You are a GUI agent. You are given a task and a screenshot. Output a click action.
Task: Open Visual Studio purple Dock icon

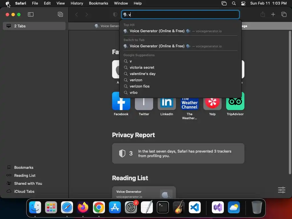(218, 207)
